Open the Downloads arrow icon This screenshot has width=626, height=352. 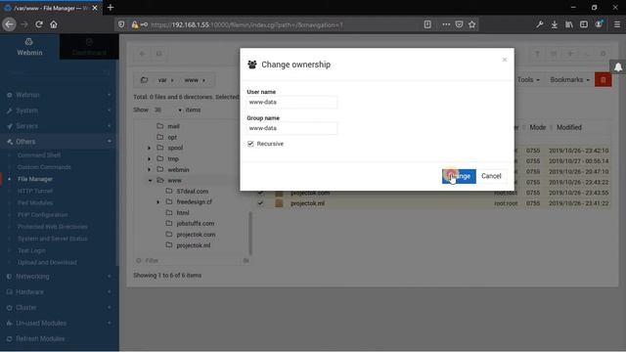click(x=555, y=24)
